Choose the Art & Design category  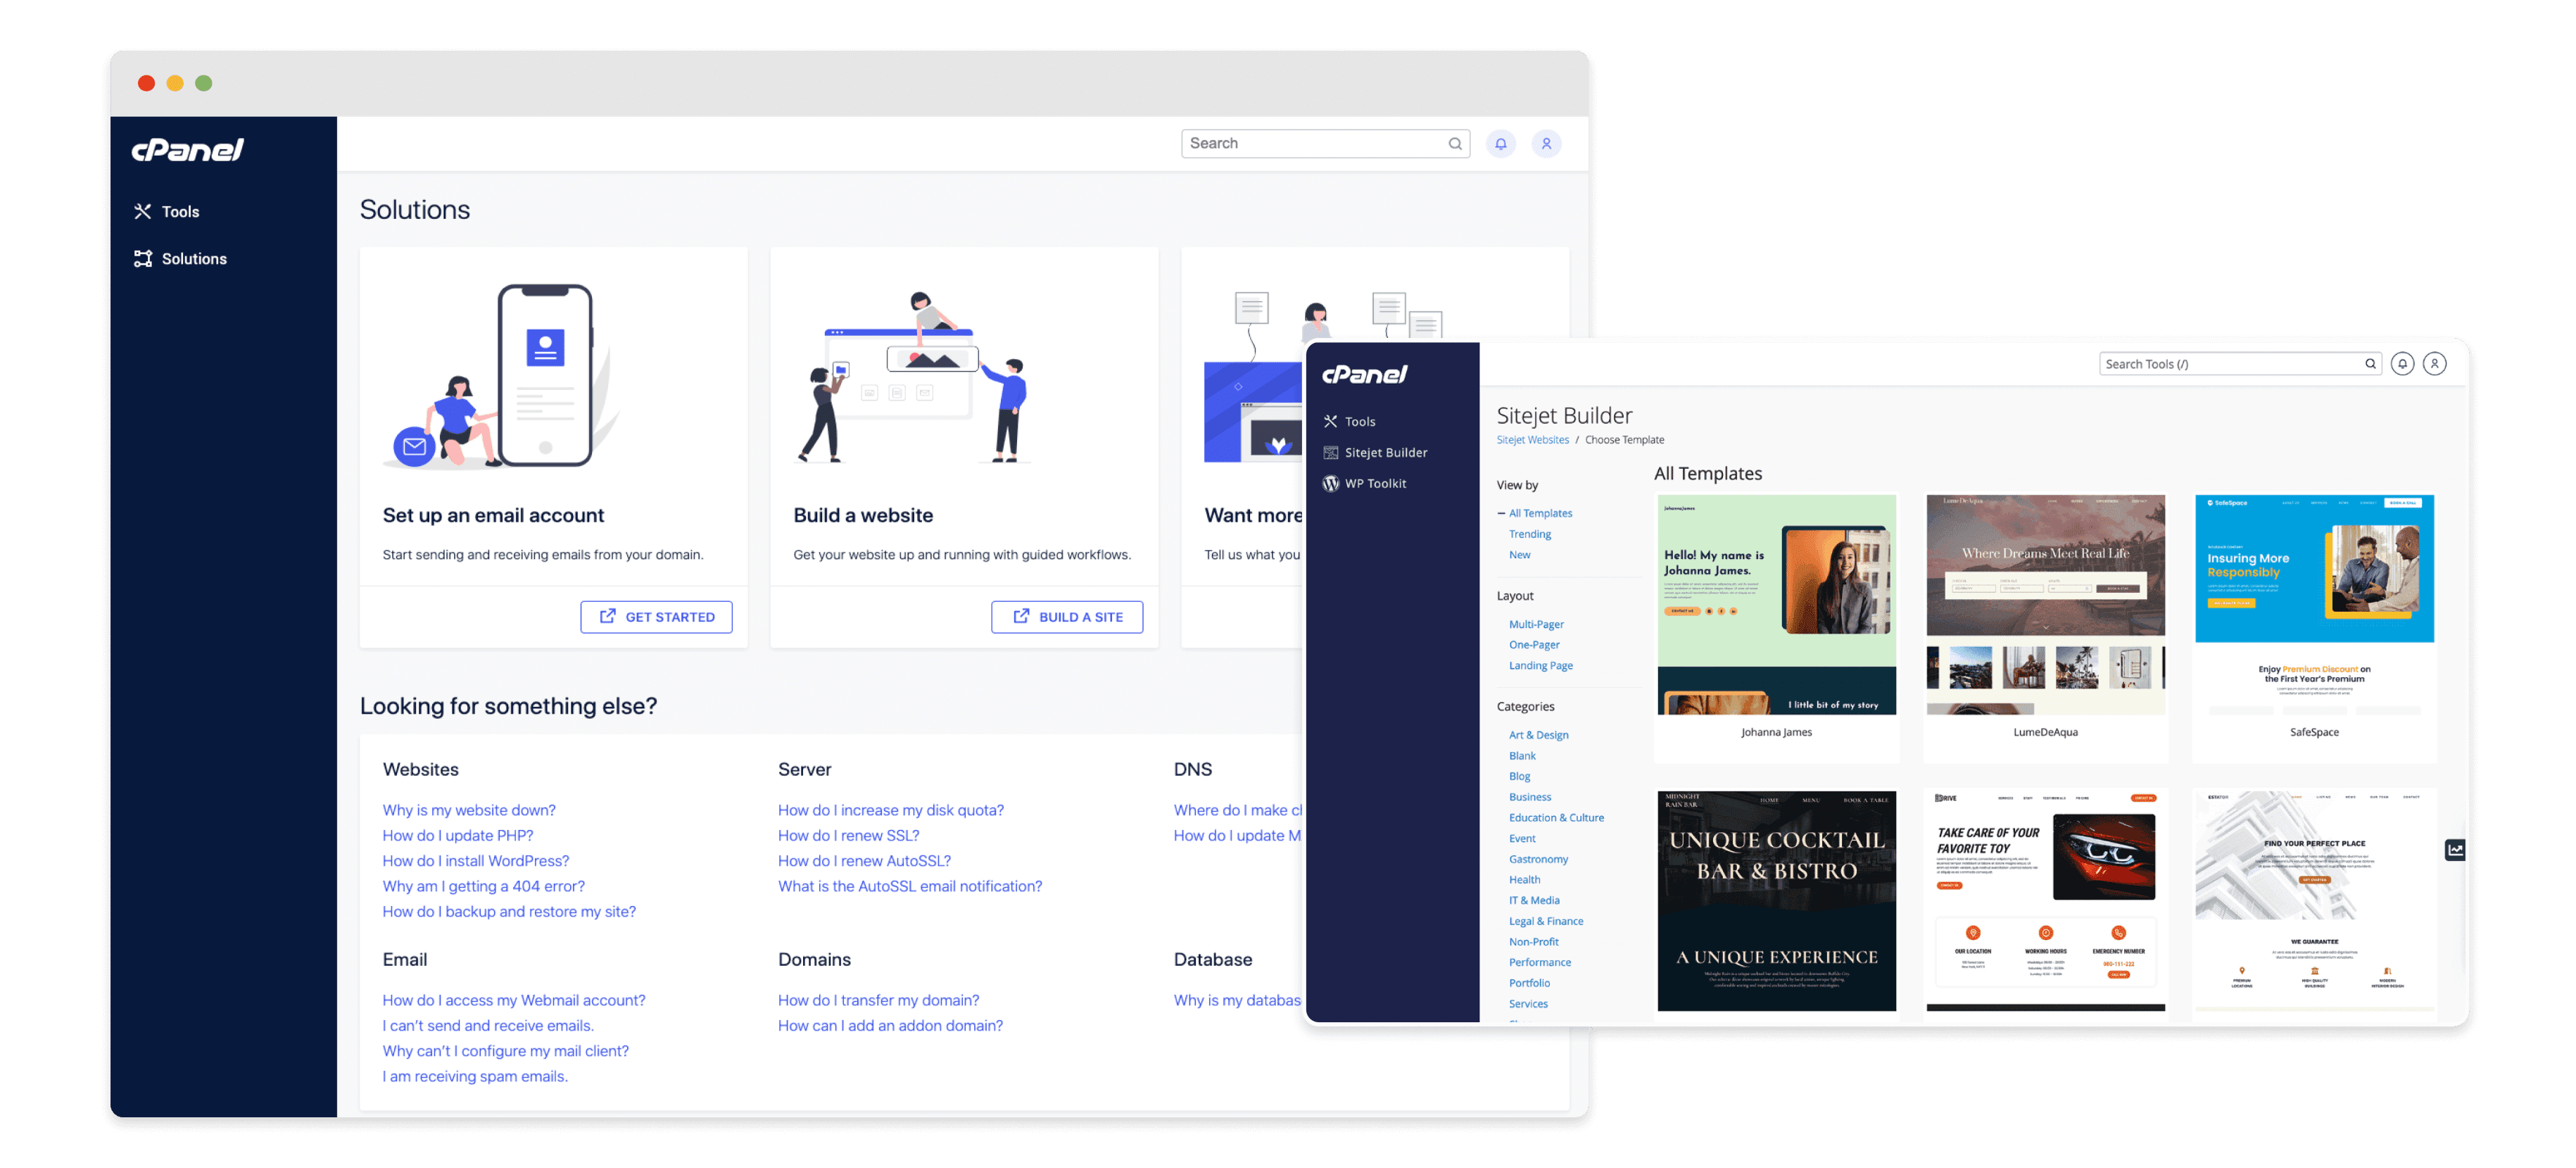click(x=1539, y=735)
